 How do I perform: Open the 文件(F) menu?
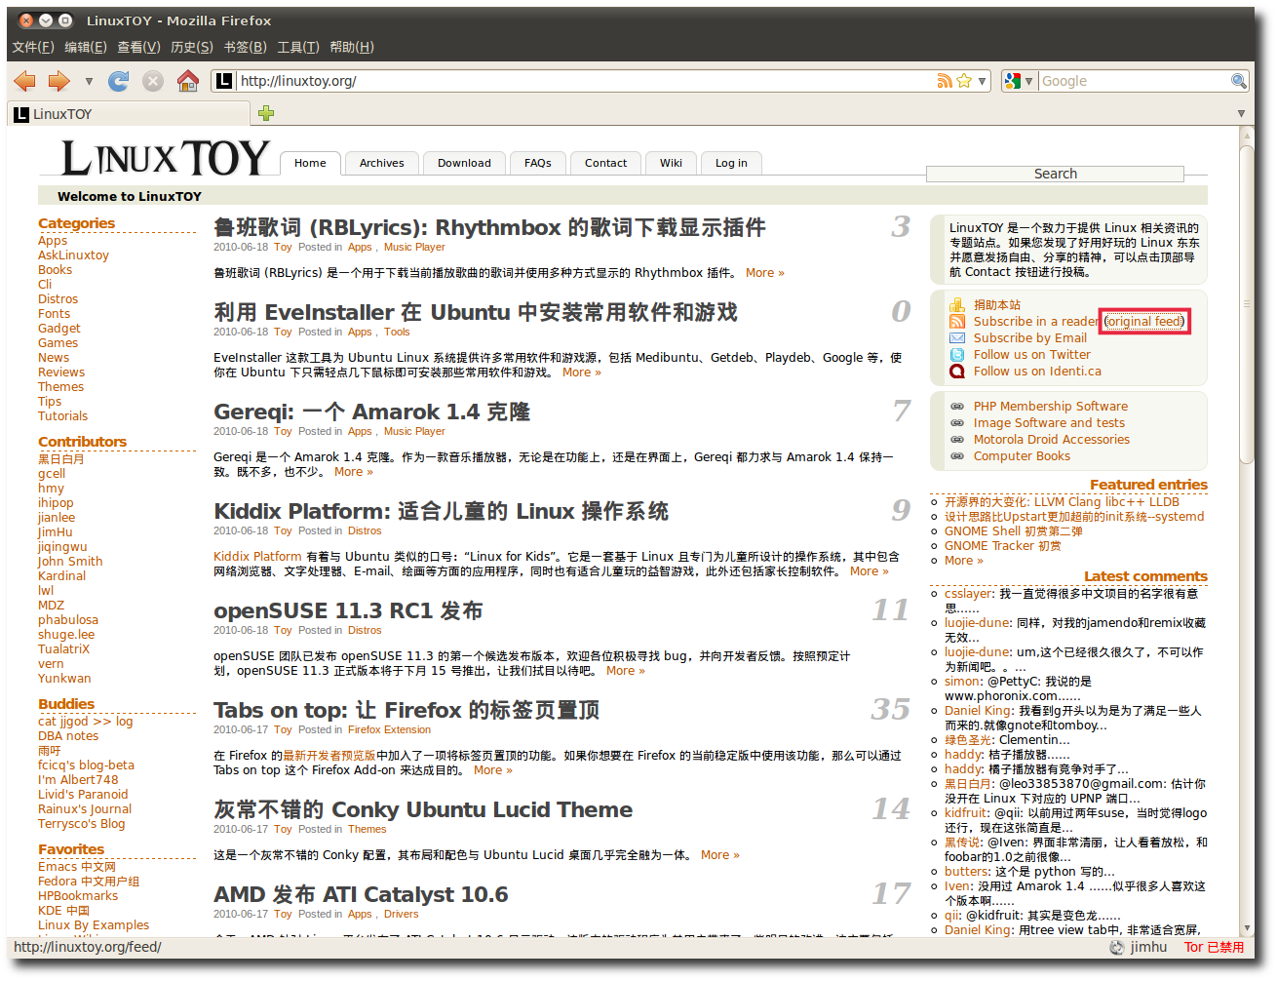point(33,47)
